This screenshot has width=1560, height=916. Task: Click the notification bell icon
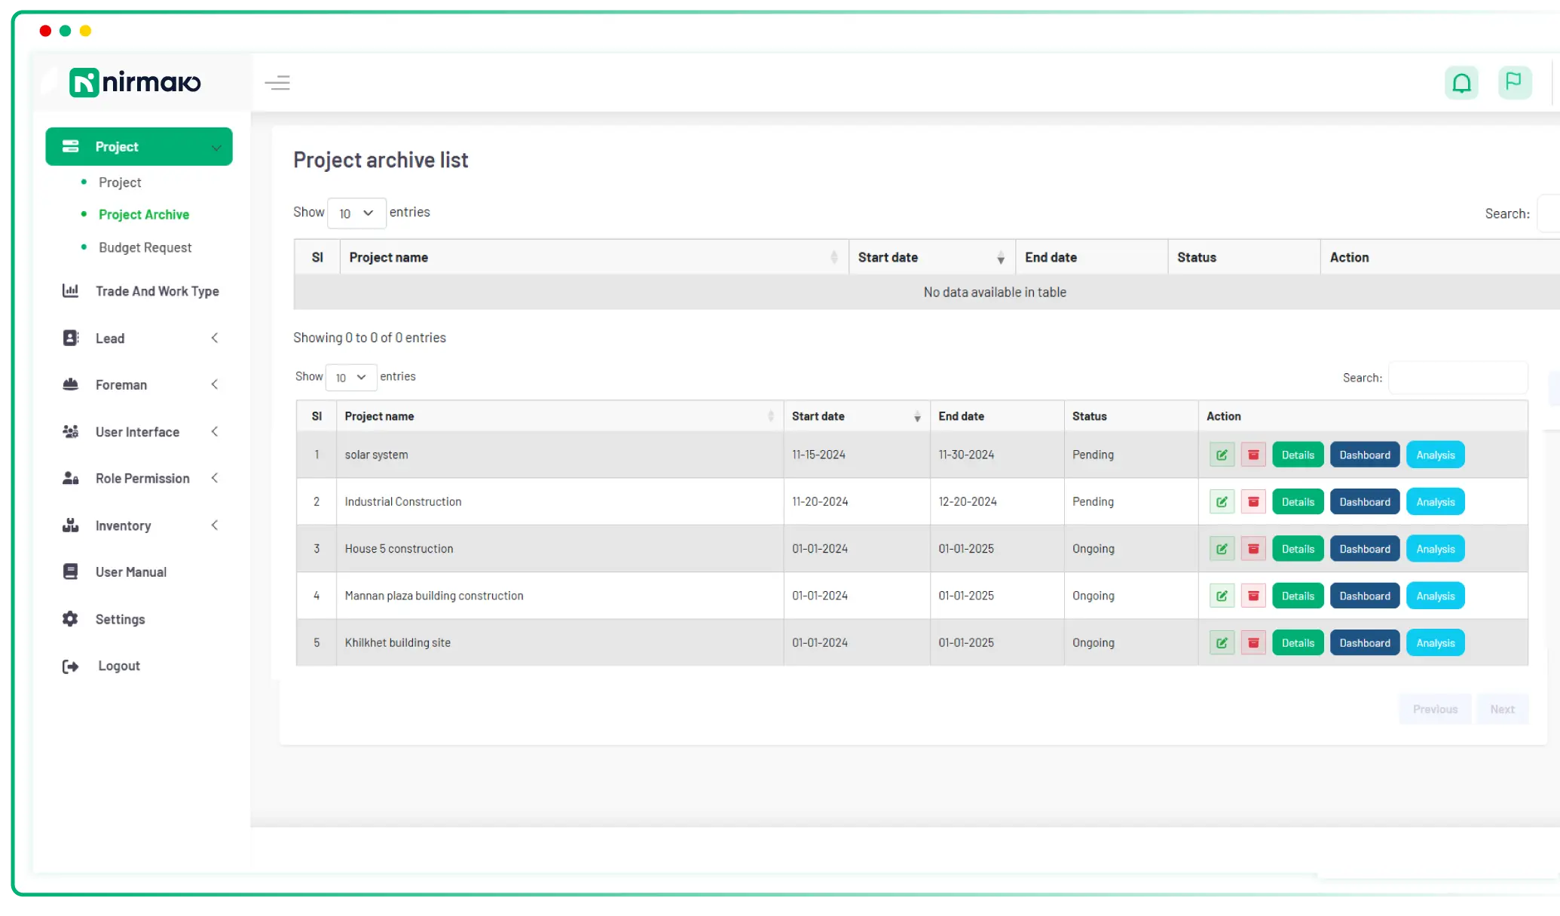tap(1462, 81)
